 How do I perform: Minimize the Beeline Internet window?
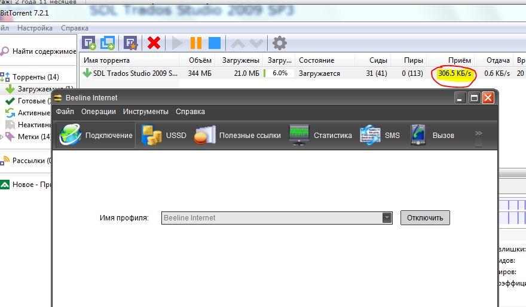460,98
